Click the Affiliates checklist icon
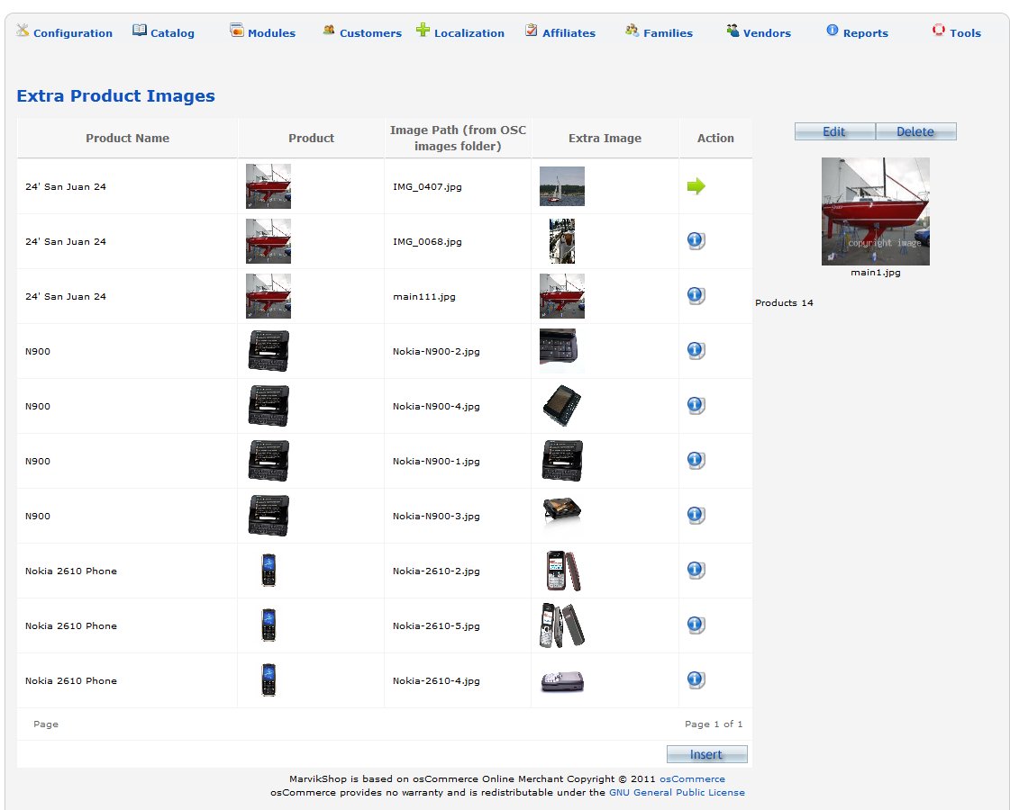The image size is (1010, 810). 531,30
